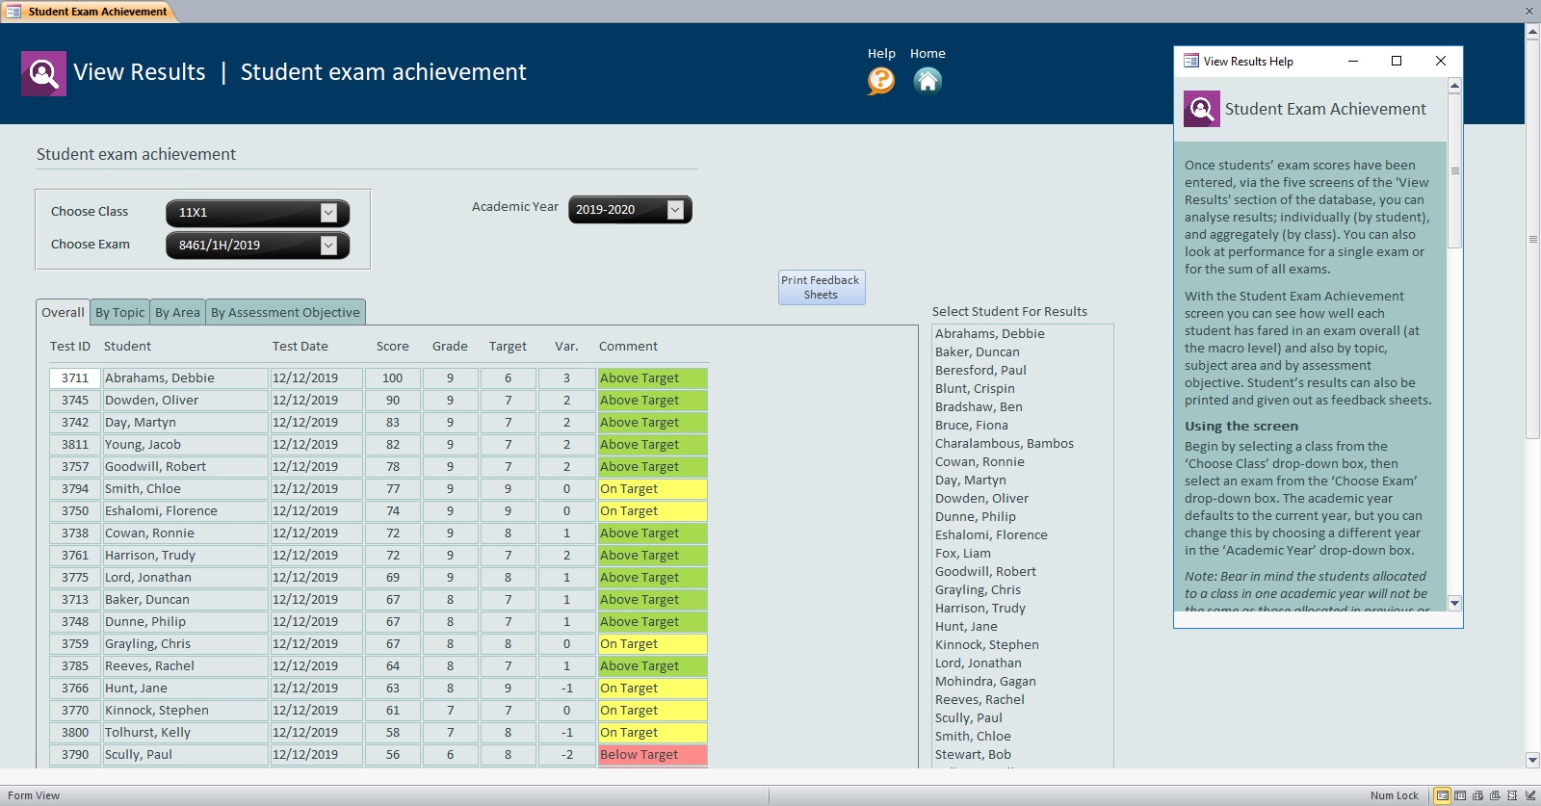This screenshot has height=806, width=1541.
Task: Close the Student Exam Achievement document tab
Action: coord(1528,12)
